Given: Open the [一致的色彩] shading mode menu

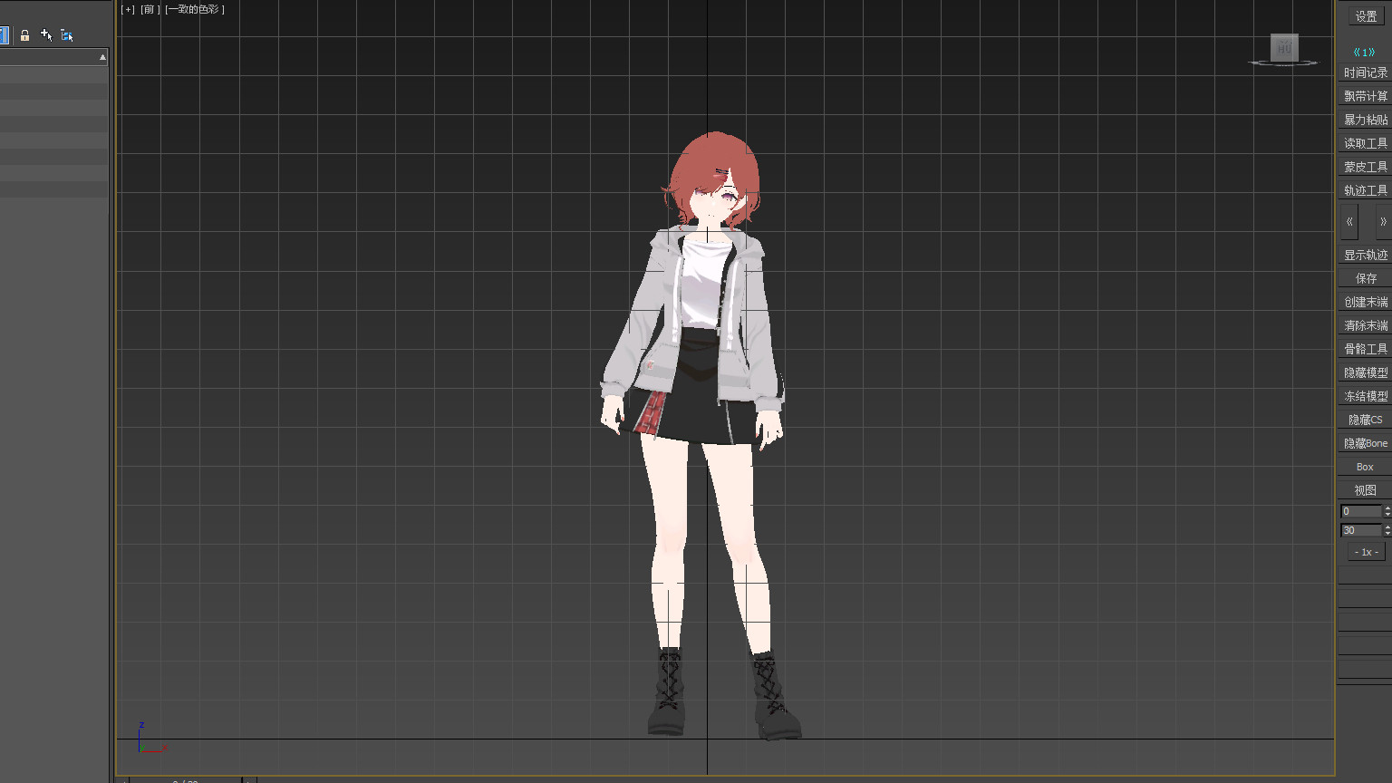Looking at the screenshot, I should pos(195,9).
